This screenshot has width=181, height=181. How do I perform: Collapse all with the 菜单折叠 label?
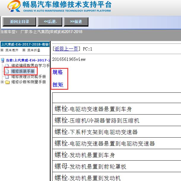click(34, 50)
